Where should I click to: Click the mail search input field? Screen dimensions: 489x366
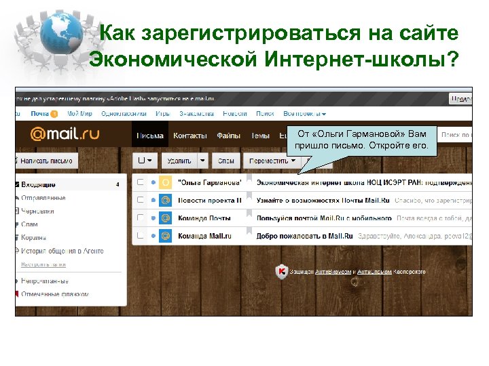(454, 134)
